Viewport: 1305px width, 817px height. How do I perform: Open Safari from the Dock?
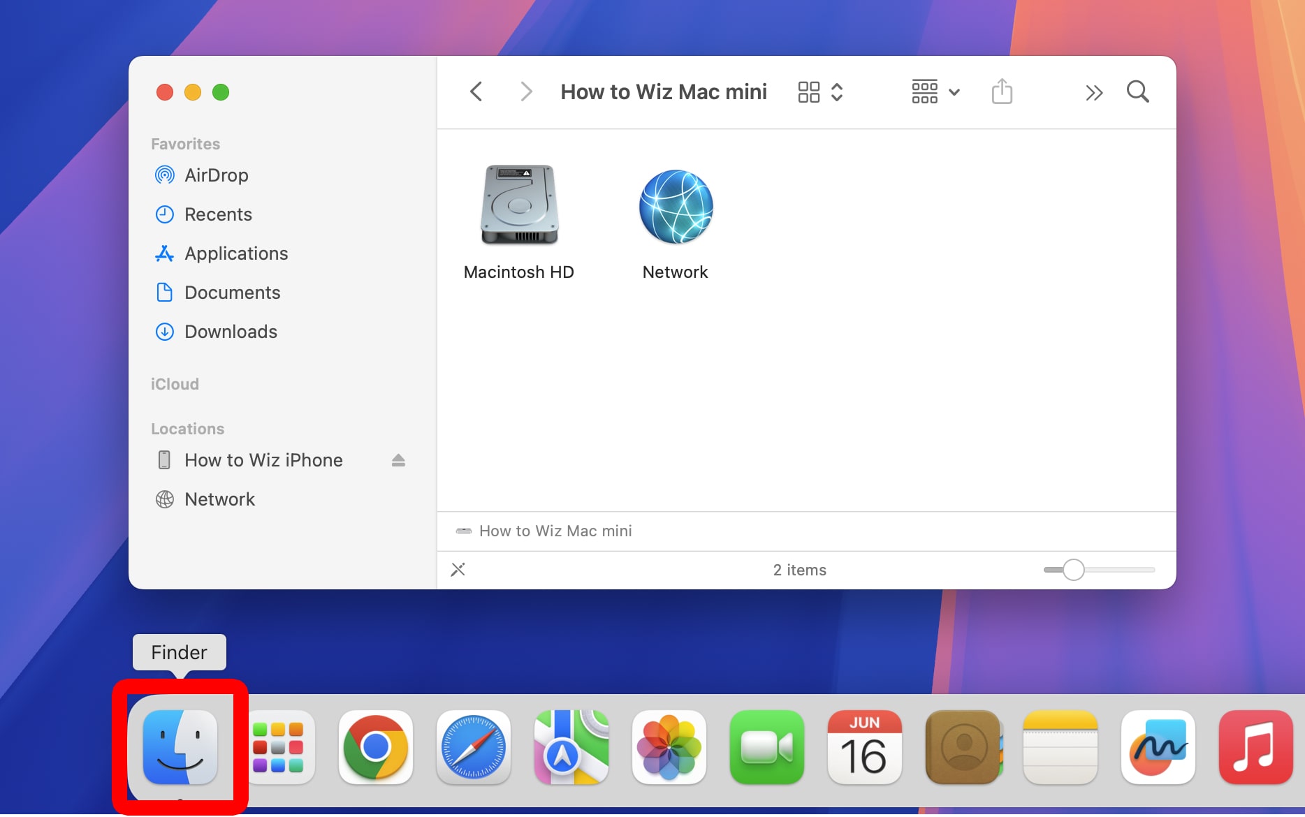[x=473, y=747]
